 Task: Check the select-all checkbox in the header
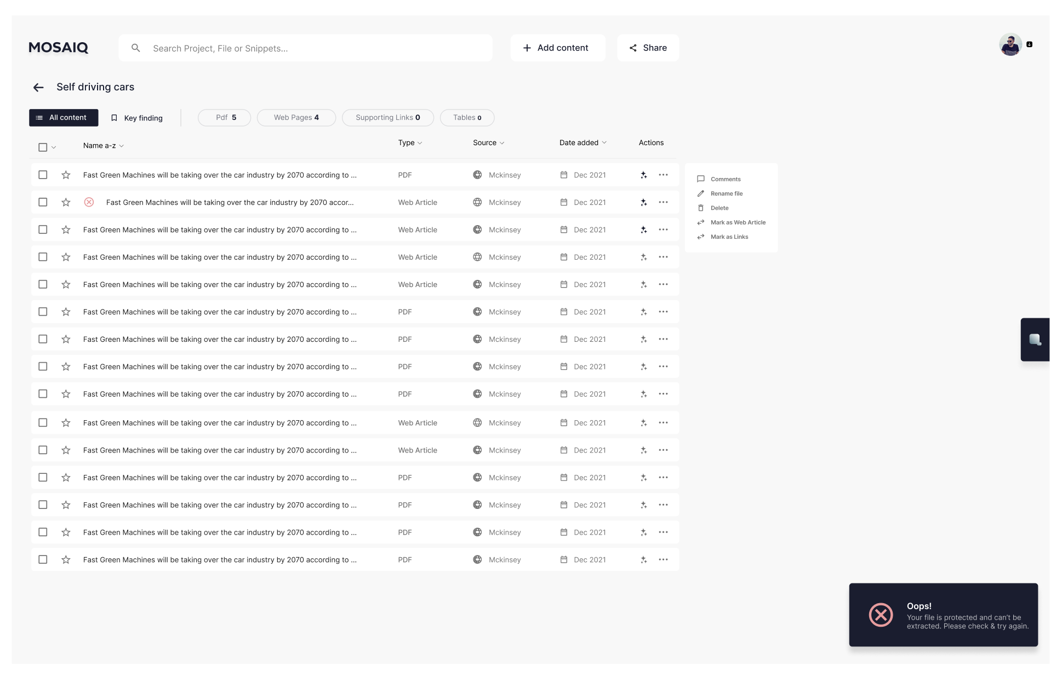point(43,146)
